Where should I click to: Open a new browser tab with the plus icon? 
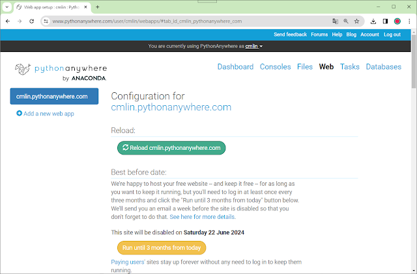[x=97, y=7]
